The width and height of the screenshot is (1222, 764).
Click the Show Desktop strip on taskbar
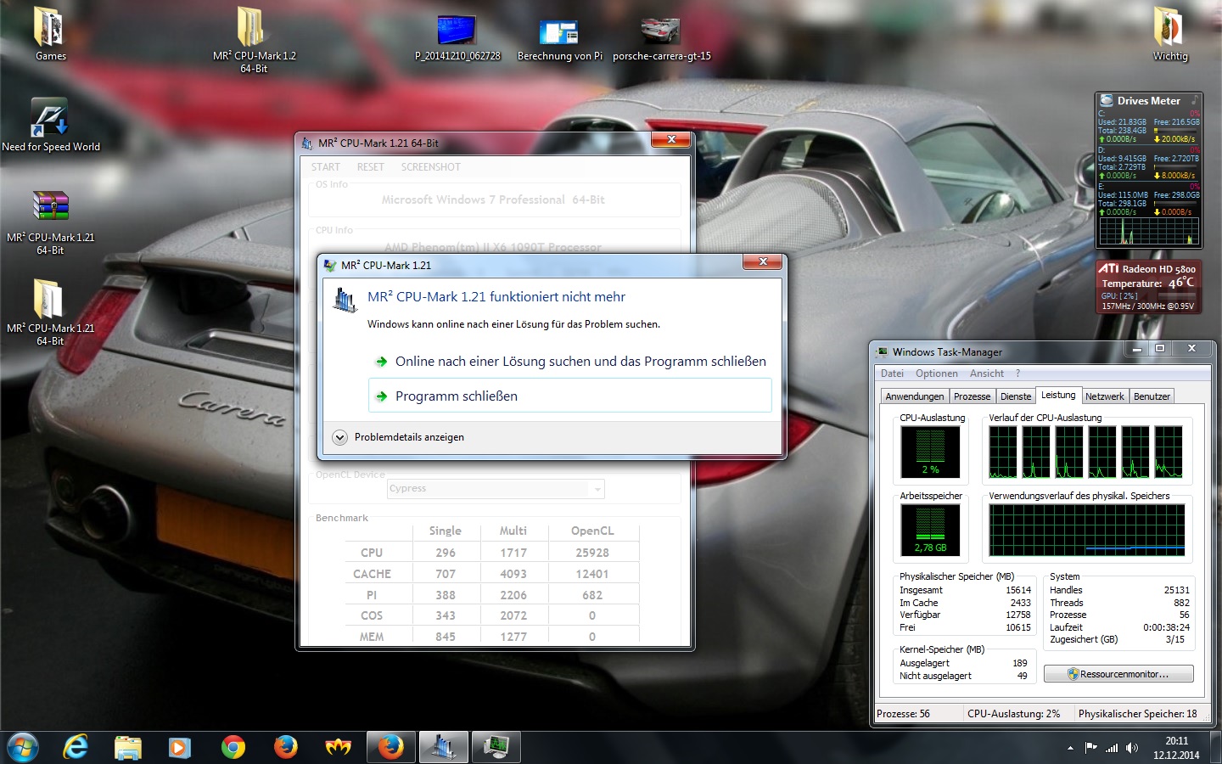(x=1216, y=747)
